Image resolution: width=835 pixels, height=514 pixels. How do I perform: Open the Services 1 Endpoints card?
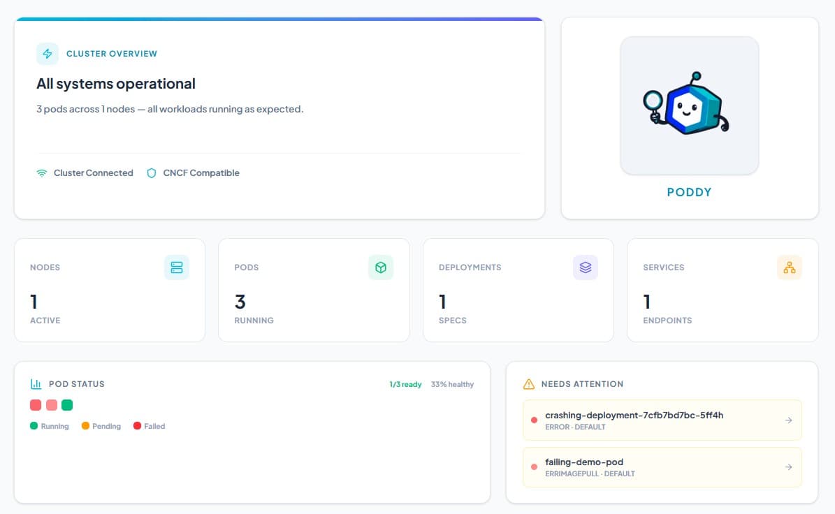pos(723,290)
